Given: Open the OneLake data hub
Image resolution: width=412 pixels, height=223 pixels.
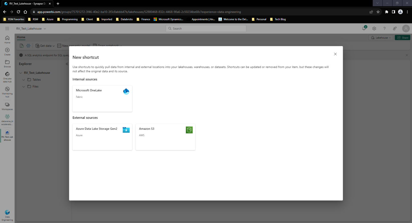Looking at the screenshot, I should click(x=7, y=77).
